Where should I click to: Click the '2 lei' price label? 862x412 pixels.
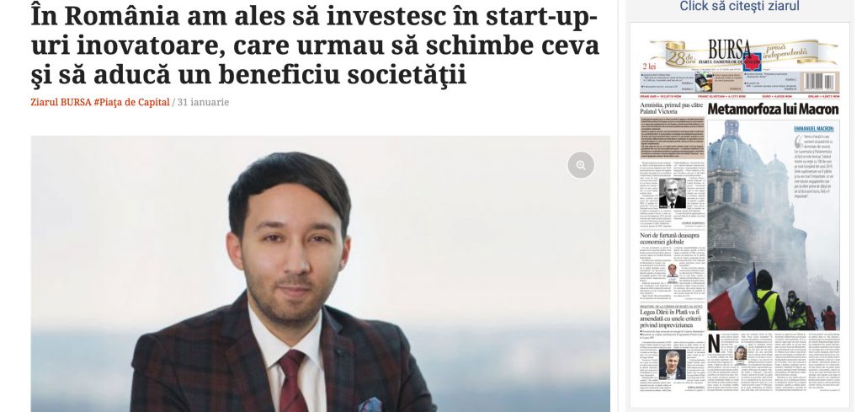(650, 66)
